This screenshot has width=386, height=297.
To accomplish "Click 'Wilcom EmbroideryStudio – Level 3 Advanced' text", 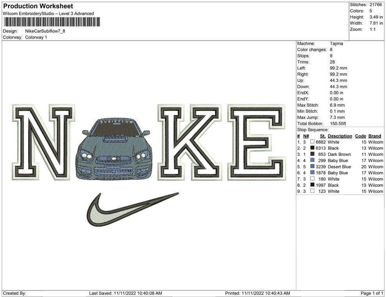I will pyautogui.click(x=48, y=14).
